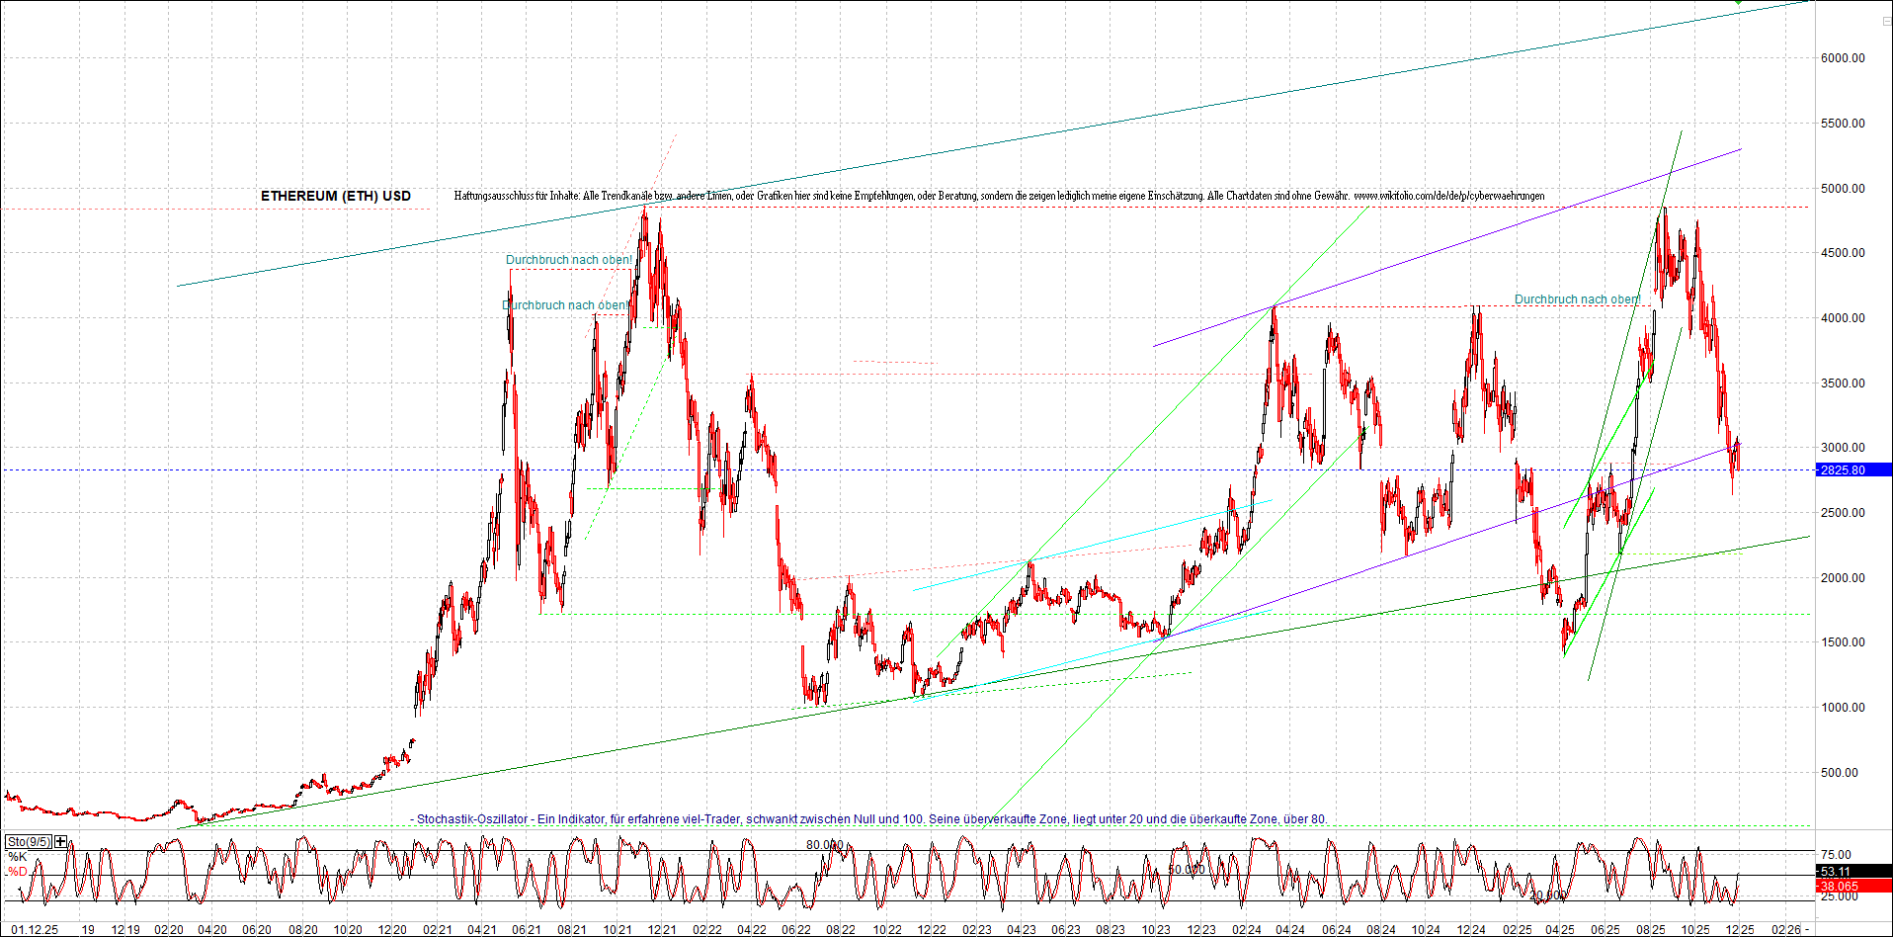This screenshot has height=937, width=1893.
Task: Toggle the %K legend entry in oscillator panel
Action: [17, 856]
